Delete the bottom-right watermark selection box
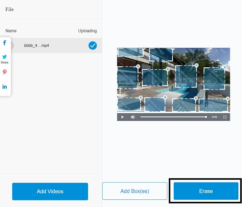242x207 pixels. click(227, 98)
